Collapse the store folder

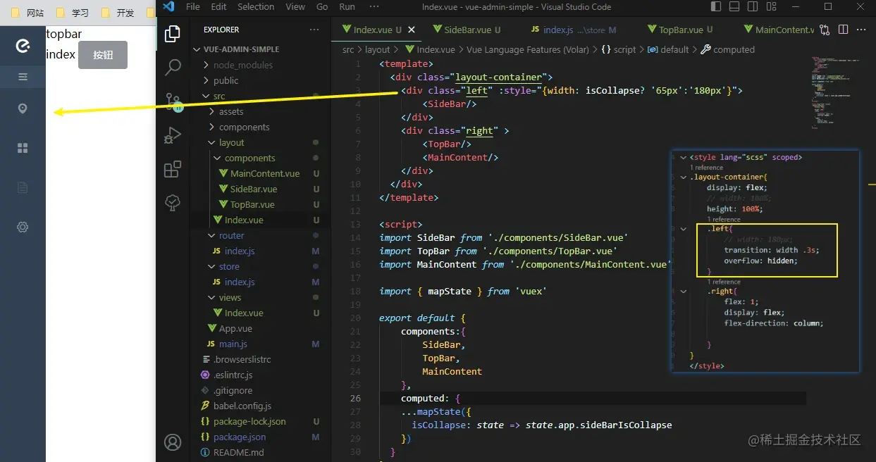229,266
